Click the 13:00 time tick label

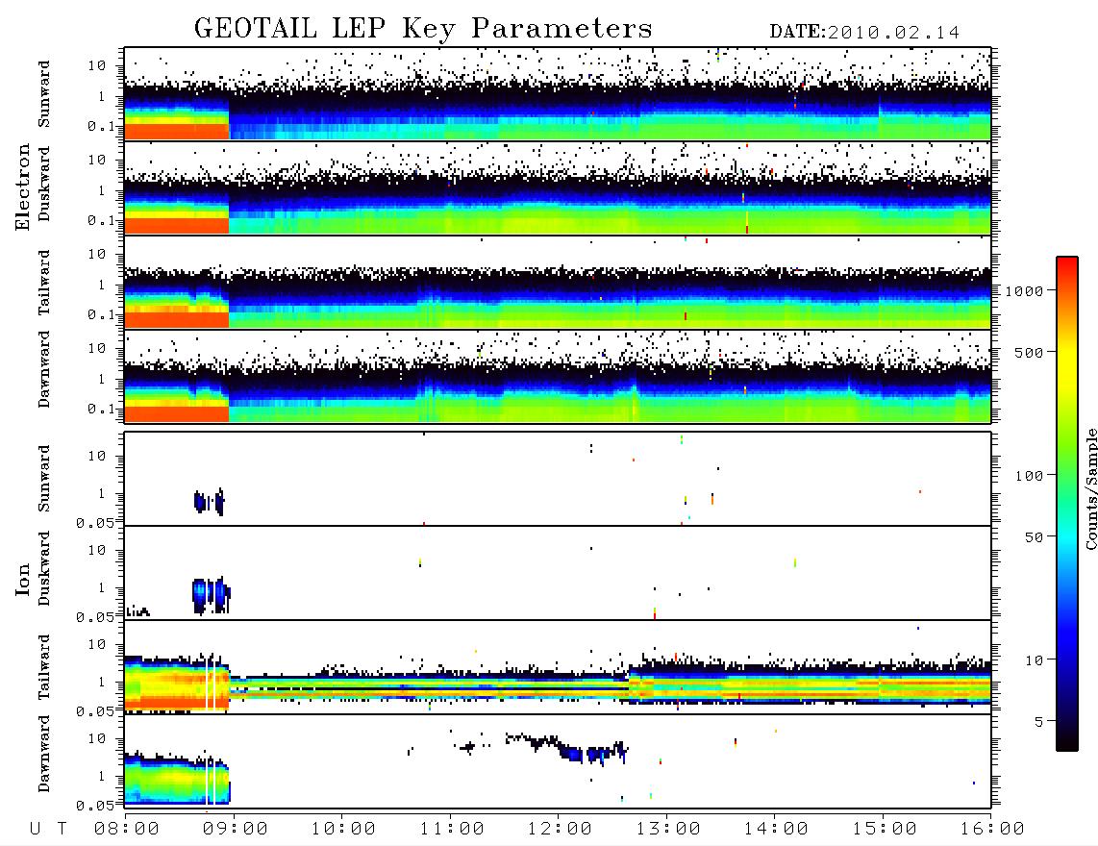tap(668, 829)
